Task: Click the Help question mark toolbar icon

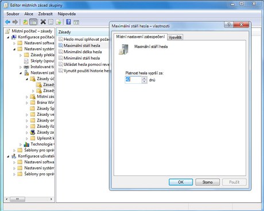Action: (x=68, y=22)
